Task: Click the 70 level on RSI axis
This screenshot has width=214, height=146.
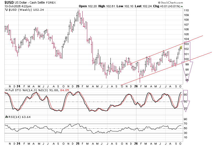Action: 186,124
